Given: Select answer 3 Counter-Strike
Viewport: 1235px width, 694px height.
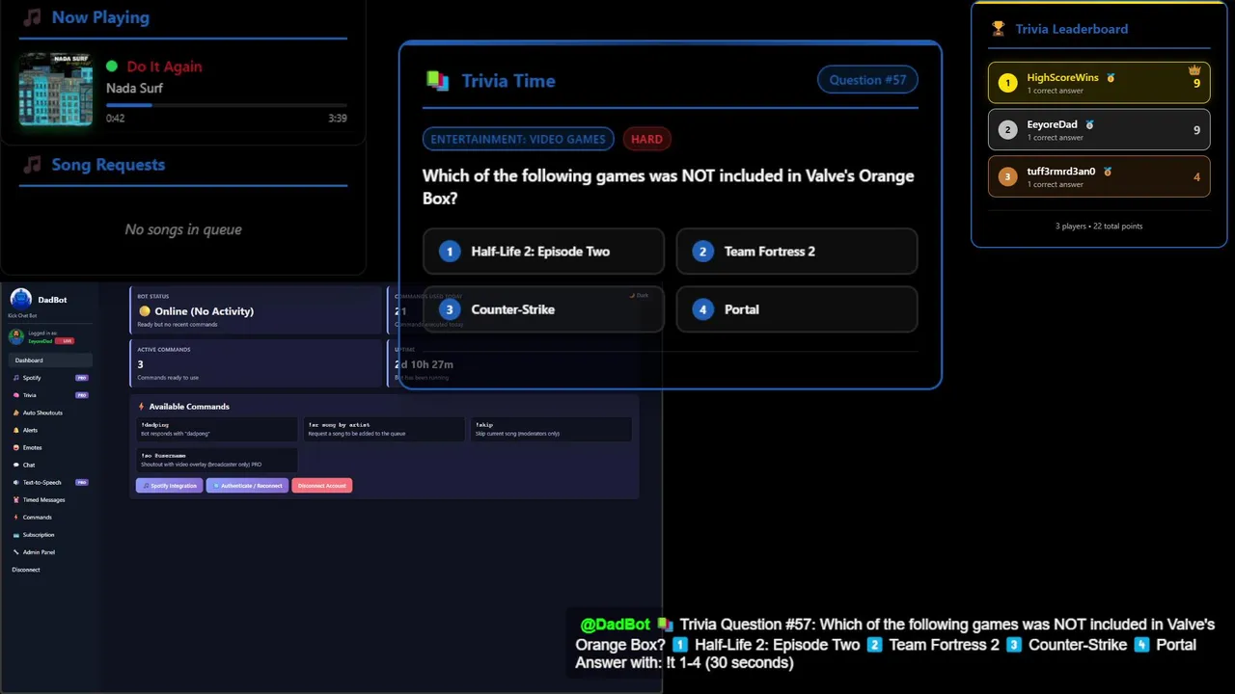Looking at the screenshot, I should pyautogui.click(x=543, y=309).
